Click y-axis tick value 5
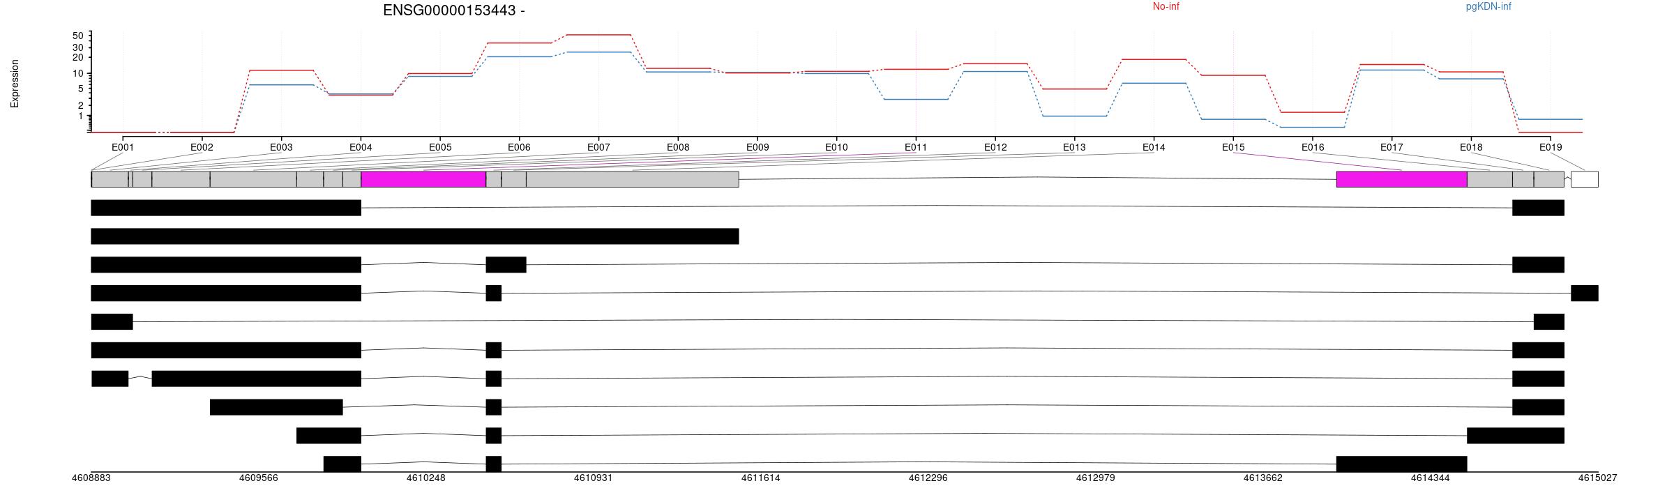 [x=80, y=89]
